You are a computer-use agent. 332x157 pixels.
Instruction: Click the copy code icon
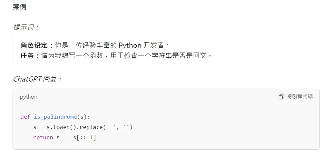281,97
